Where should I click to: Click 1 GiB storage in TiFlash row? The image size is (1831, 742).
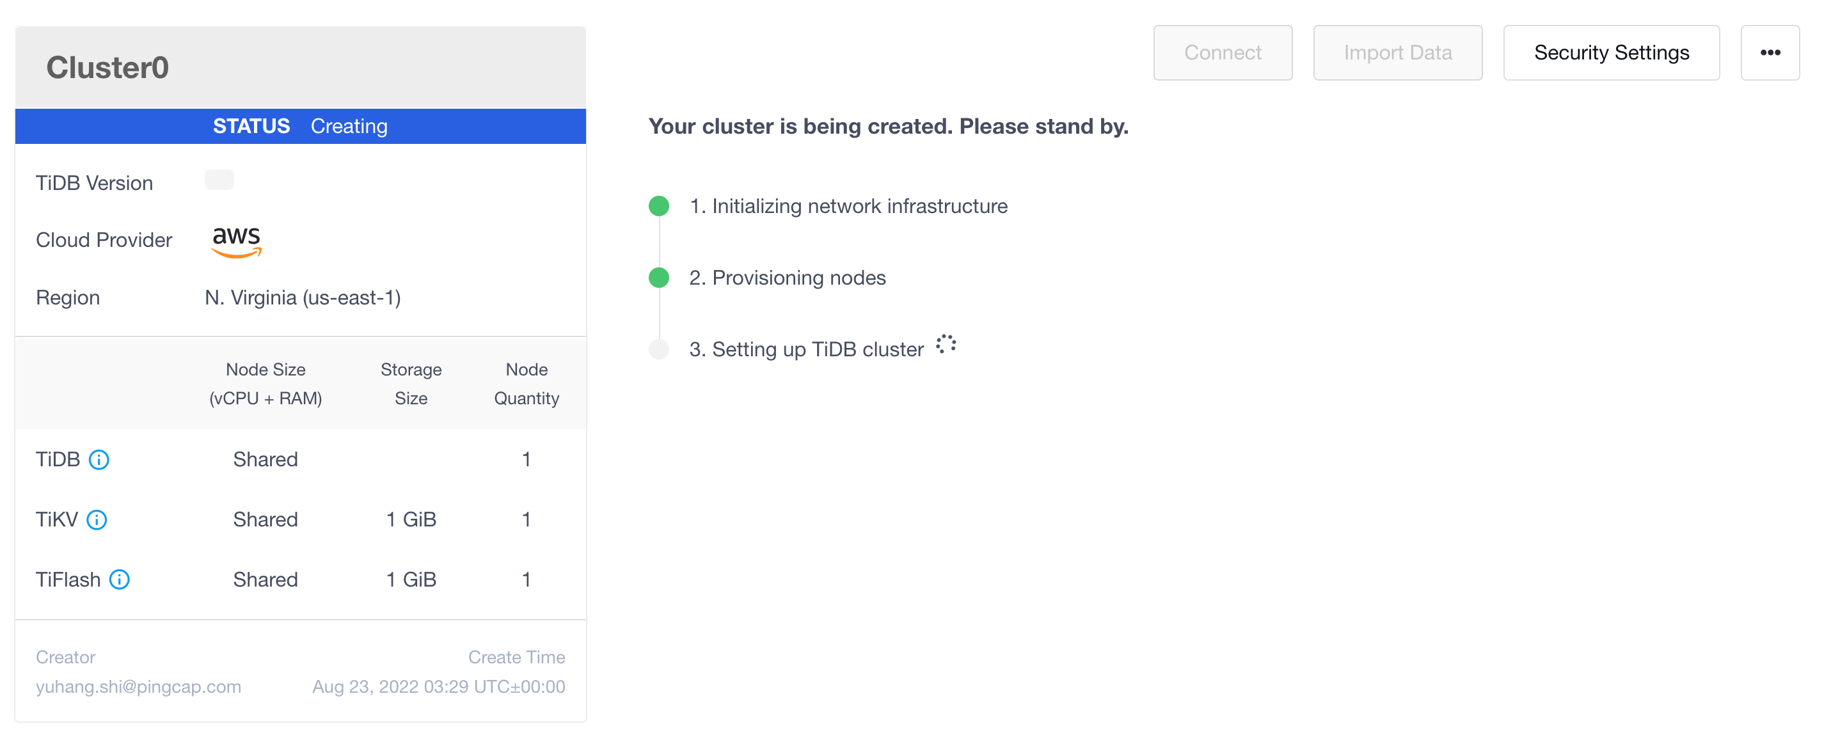[411, 580]
